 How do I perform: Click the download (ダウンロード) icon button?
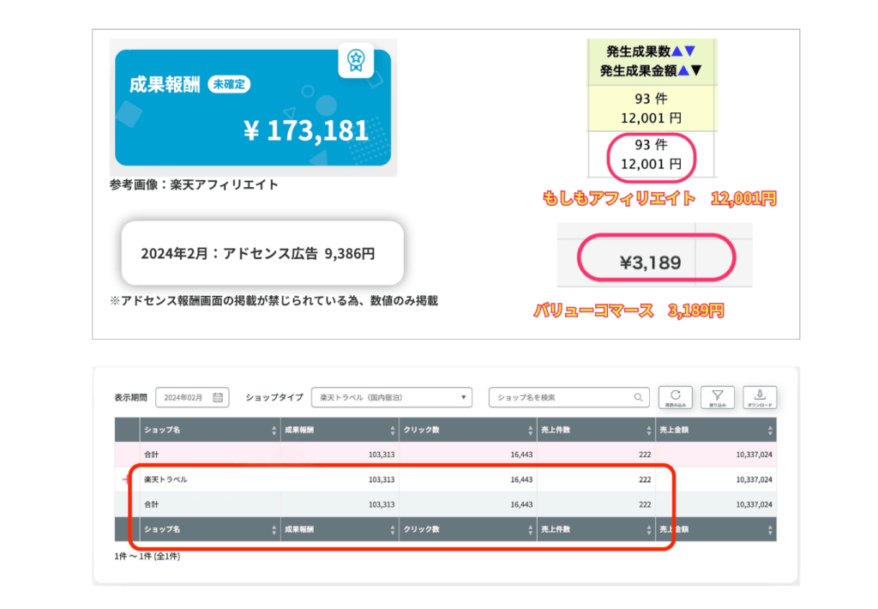[x=760, y=396]
